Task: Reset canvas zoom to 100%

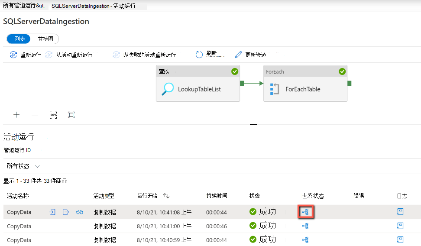Action: tap(53, 115)
